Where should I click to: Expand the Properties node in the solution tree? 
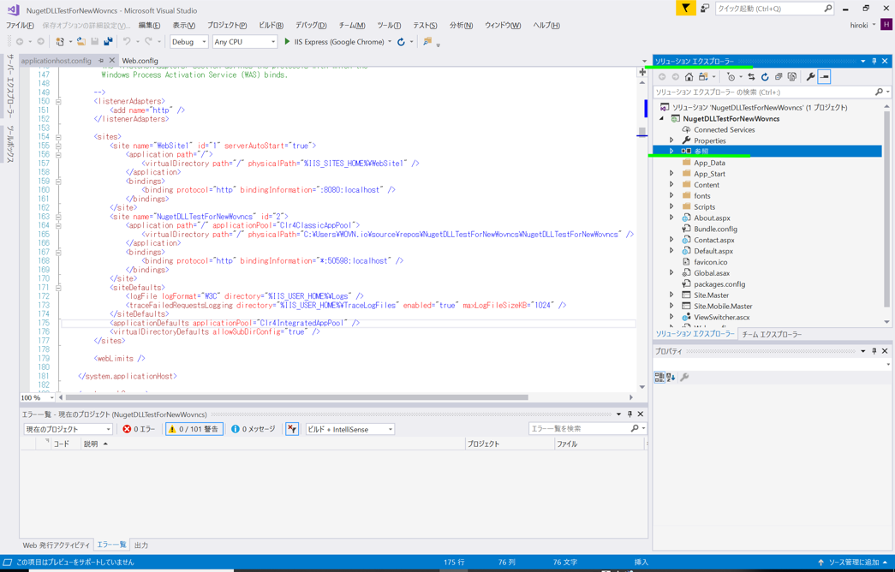pos(671,140)
